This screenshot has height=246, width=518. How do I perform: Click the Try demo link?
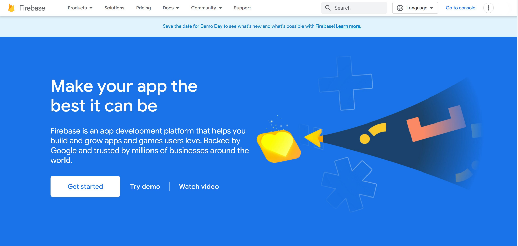[145, 187]
